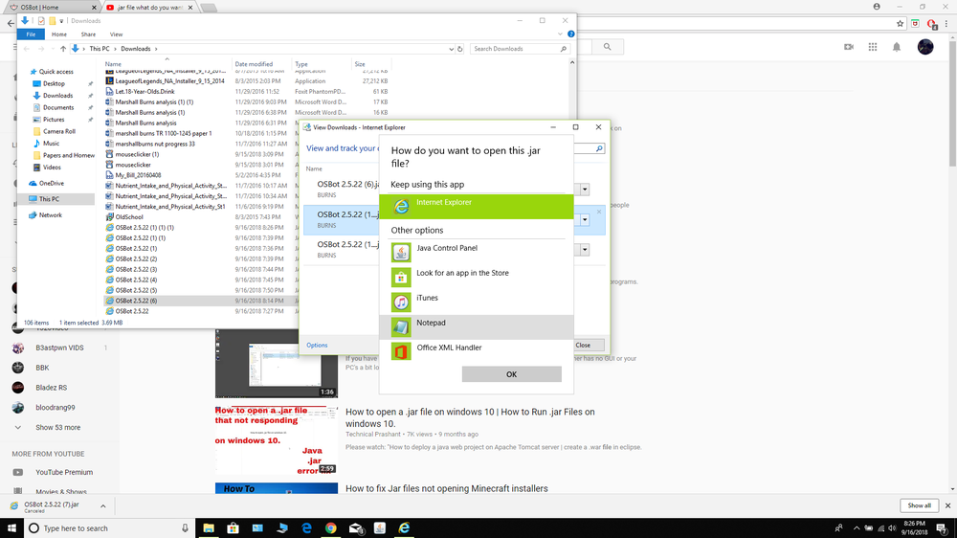
Task: Open YouTube apps grid icon
Action: pos(873,47)
